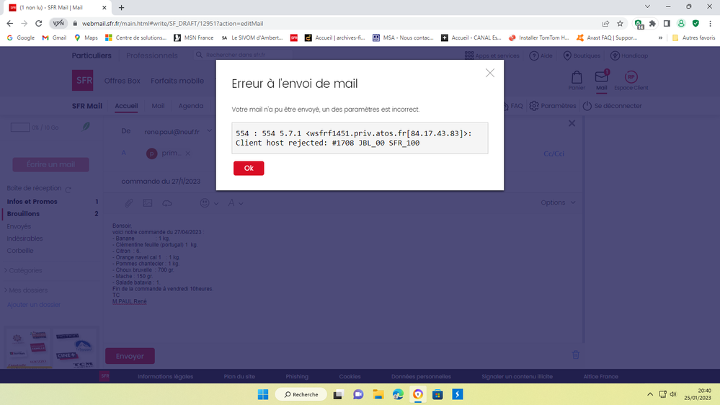Insert image using the picture icon
Screen dimensions: 720x405
[148, 203]
